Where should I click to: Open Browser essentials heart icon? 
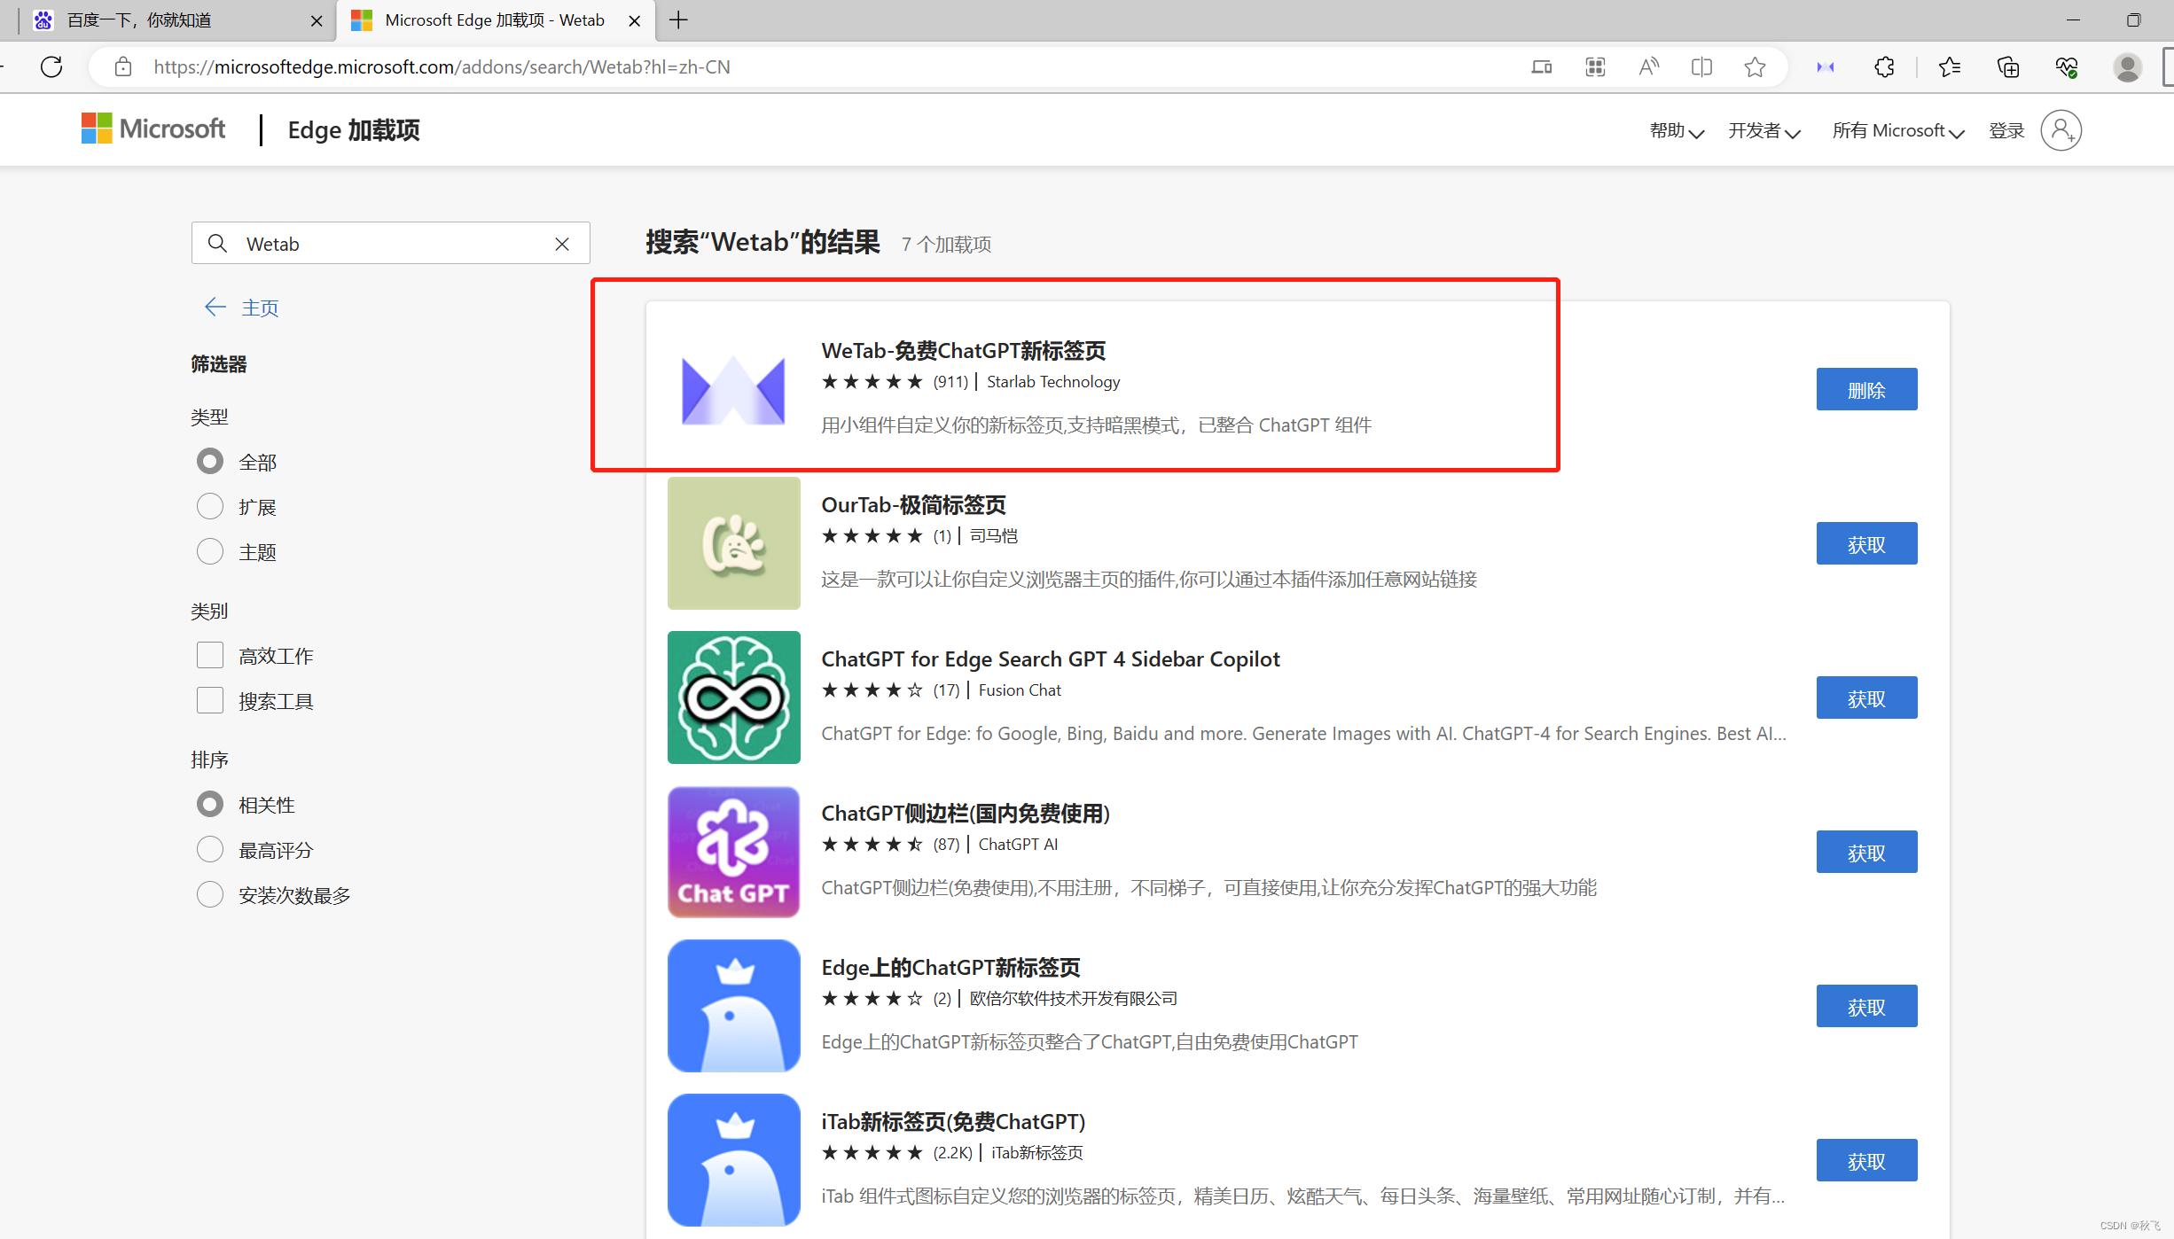[x=2067, y=66]
